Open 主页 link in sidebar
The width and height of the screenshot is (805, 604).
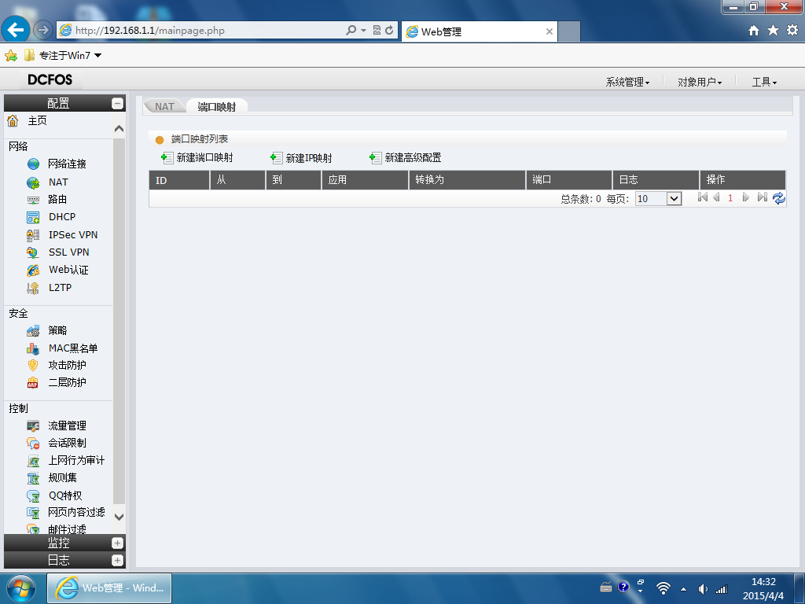click(x=37, y=120)
